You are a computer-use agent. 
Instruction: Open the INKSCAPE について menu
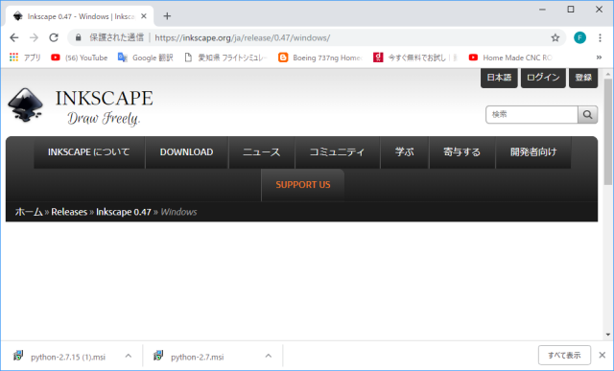pyautogui.click(x=89, y=152)
